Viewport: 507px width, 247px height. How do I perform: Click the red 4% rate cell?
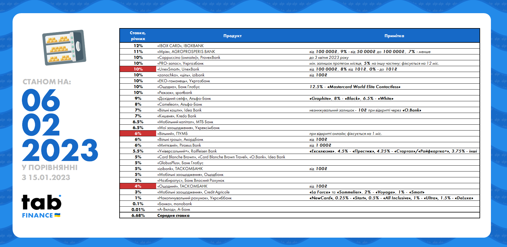tap(138, 186)
